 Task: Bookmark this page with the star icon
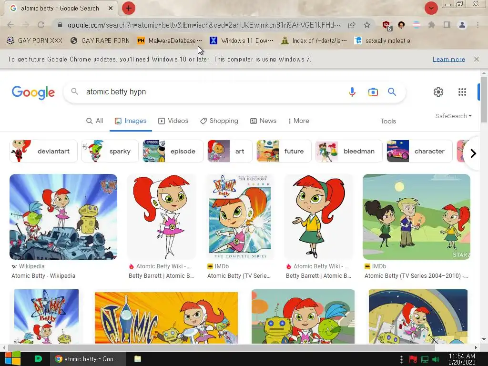(367, 25)
